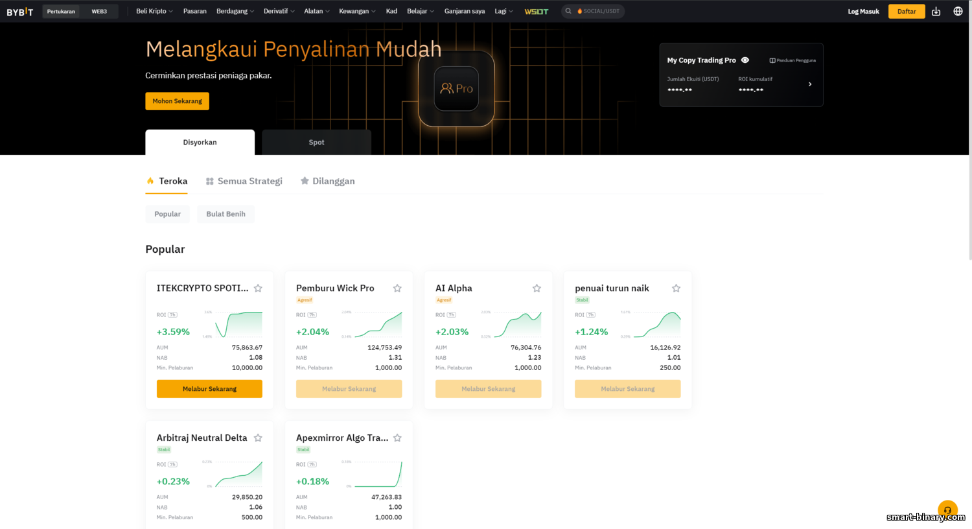The height and width of the screenshot is (529, 972).
Task: Favorite the Arbitraj Neutral Delta star
Action: pos(258,438)
